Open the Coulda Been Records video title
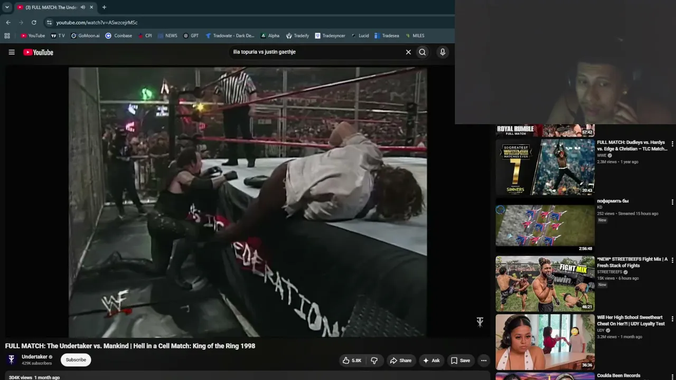The image size is (676, 380). tap(618, 376)
